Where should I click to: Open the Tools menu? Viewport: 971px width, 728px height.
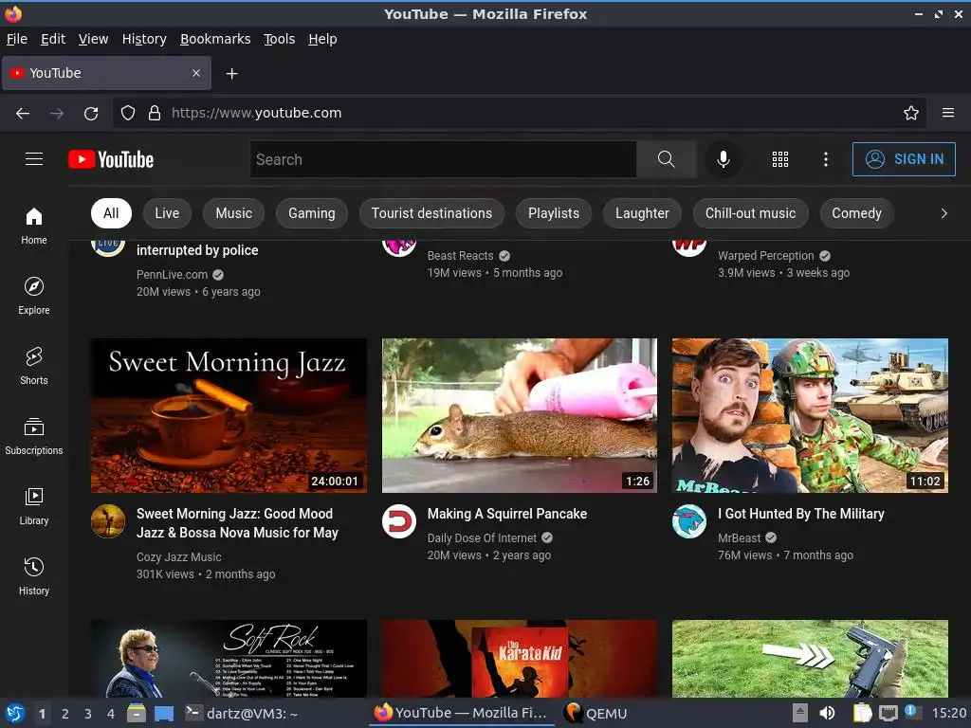280,39
